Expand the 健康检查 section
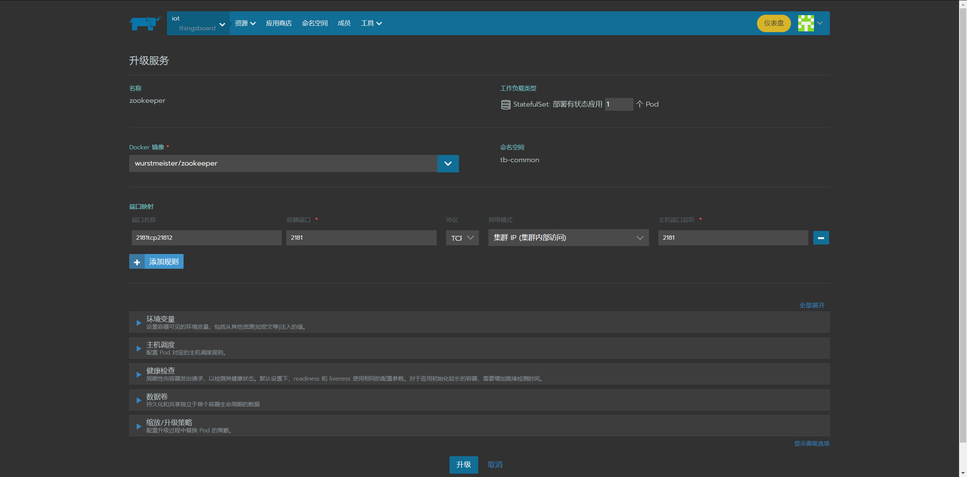This screenshot has height=477, width=967. 479,374
